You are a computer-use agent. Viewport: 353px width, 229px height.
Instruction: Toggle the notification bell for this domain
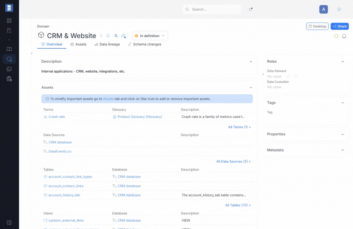click(344, 36)
